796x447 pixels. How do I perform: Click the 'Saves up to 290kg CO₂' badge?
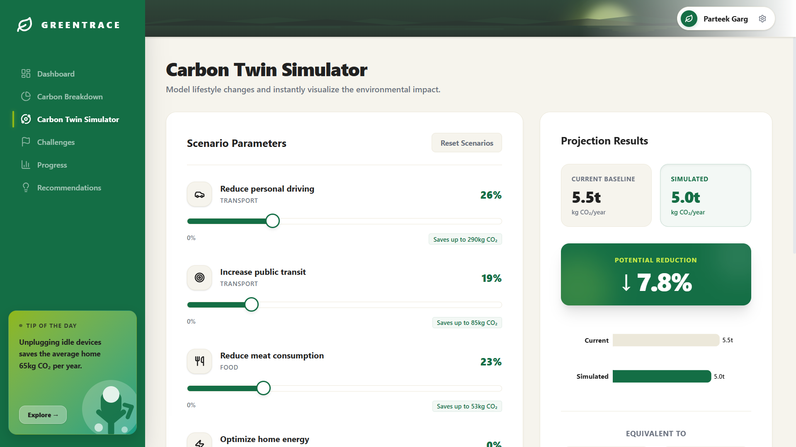point(465,239)
